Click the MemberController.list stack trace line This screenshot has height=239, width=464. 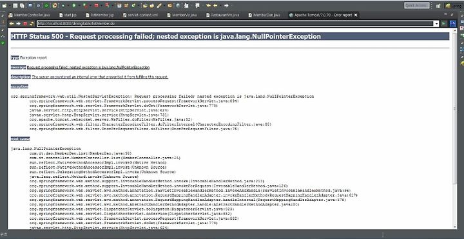[x=105, y=158]
